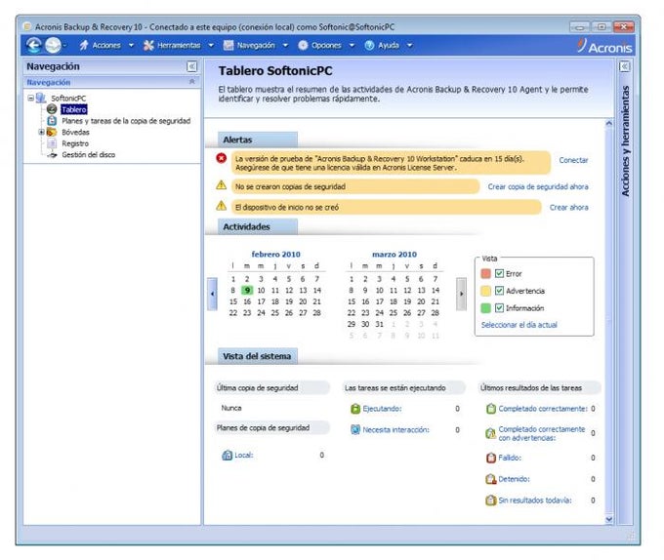Click the Completado correctamente status icon
664x560 pixels.
pyautogui.click(x=491, y=409)
